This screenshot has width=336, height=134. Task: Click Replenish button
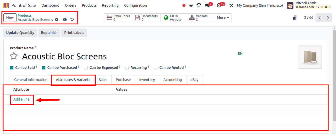(x=49, y=33)
